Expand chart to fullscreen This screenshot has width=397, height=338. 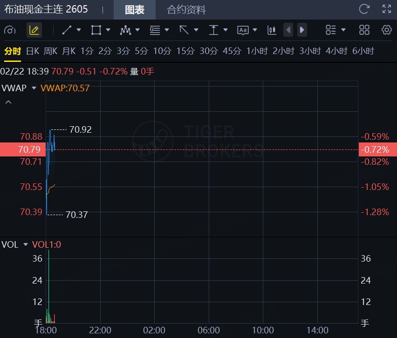tap(387, 9)
